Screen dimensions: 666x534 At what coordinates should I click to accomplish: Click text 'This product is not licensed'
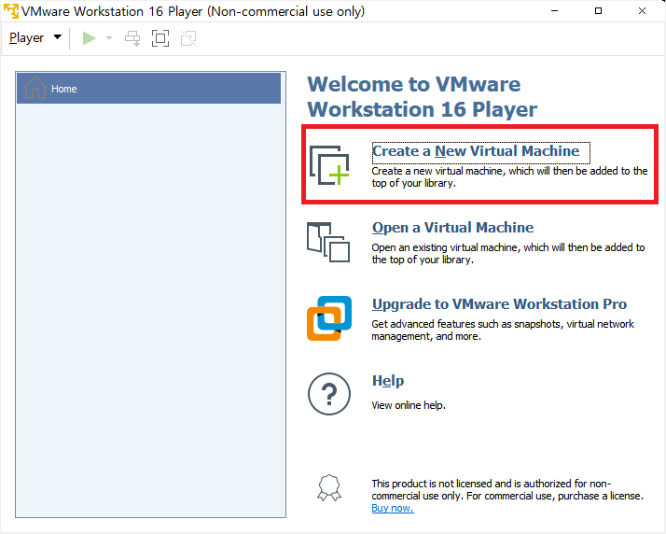432,484
